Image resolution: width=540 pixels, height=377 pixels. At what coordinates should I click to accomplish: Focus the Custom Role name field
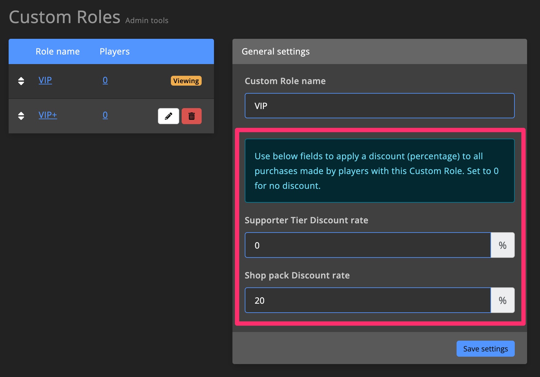pyautogui.click(x=380, y=106)
